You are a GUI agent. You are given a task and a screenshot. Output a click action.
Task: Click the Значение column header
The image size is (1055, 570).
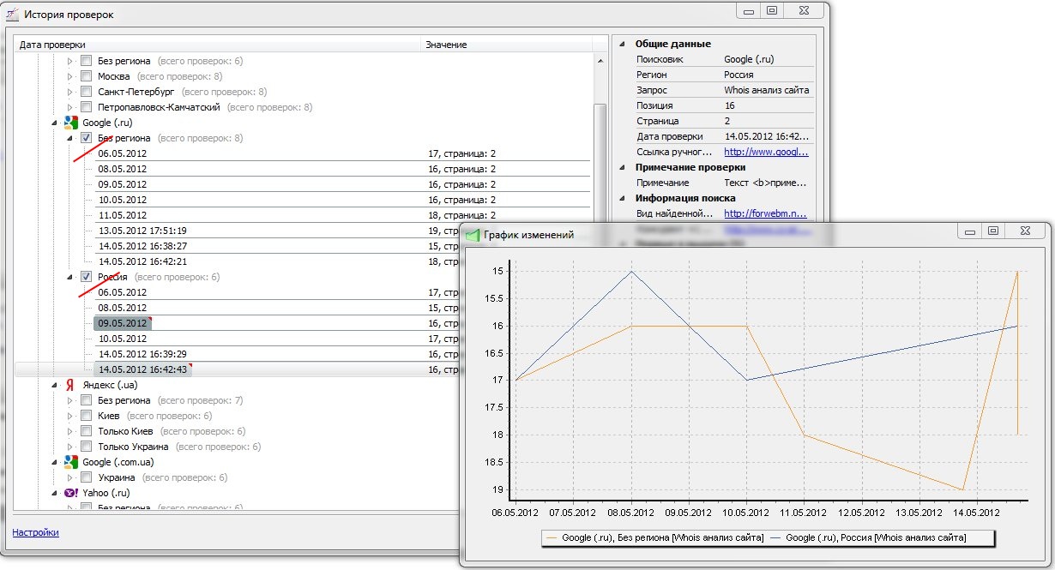point(446,45)
